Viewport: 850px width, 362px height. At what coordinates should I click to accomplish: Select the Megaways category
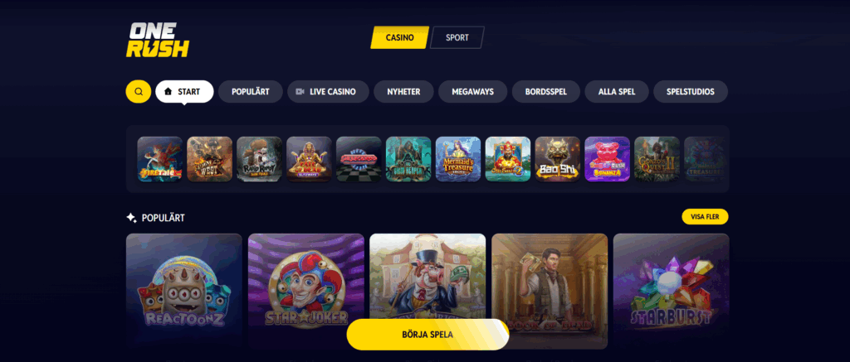[x=472, y=91]
